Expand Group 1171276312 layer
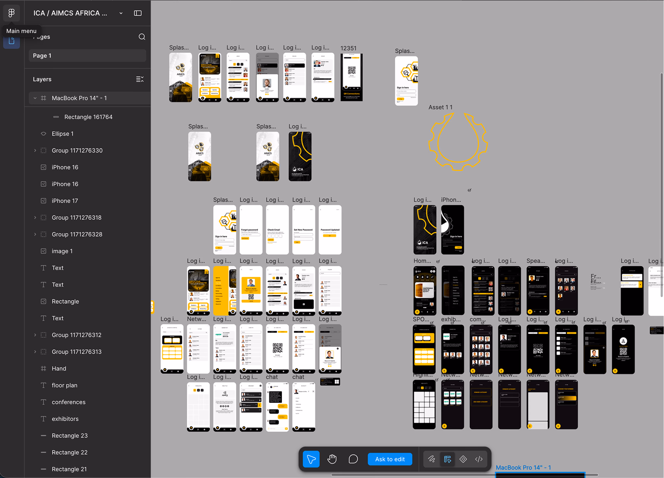The width and height of the screenshot is (664, 478). pos(35,335)
